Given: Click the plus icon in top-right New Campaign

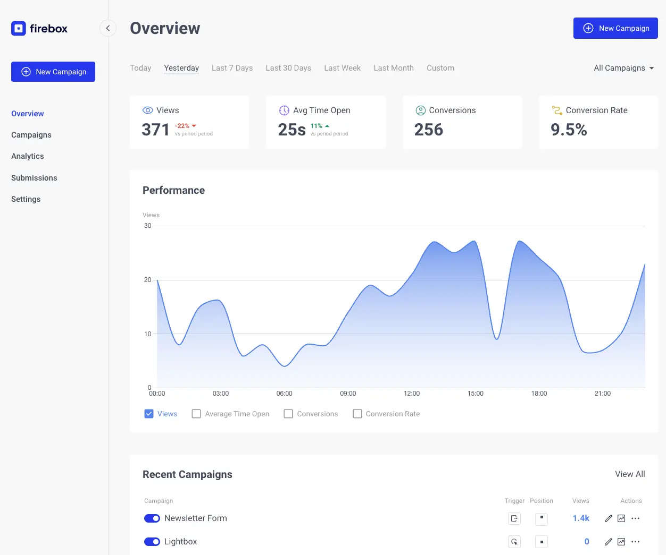Looking at the screenshot, I should pos(588,28).
